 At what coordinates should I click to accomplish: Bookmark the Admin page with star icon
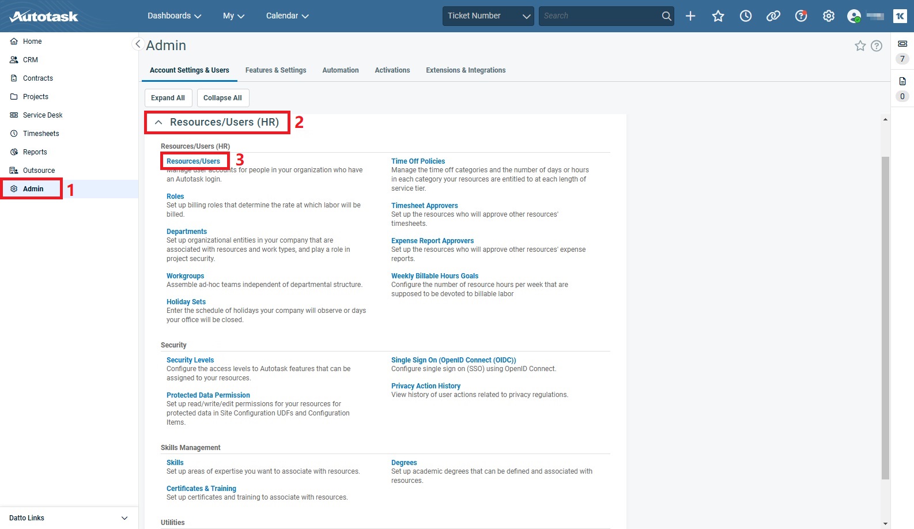tap(860, 46)
